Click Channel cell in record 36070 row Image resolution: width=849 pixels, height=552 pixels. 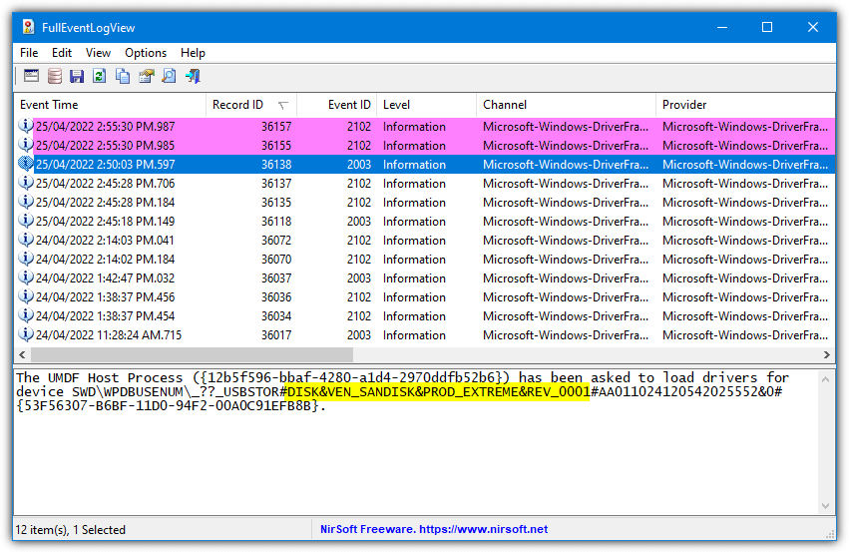(566, 259)
